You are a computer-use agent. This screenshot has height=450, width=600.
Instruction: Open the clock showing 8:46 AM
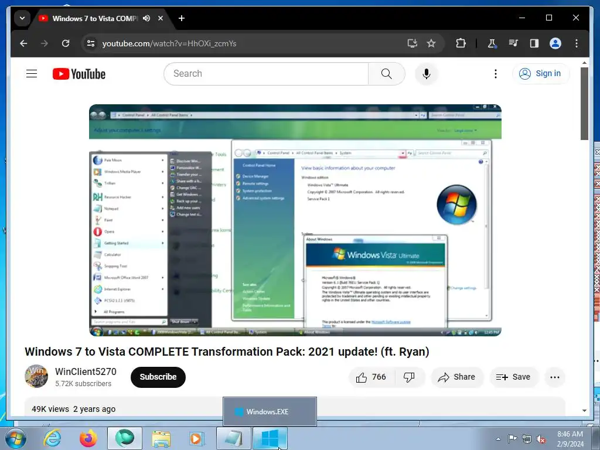(x=570, y=439)
